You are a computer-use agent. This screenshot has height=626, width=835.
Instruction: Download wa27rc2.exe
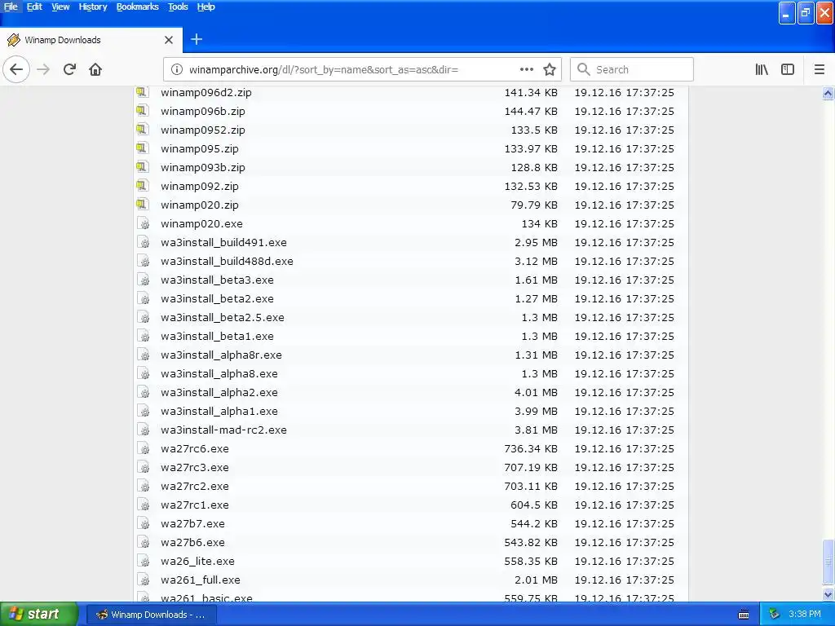tap(195, 486)
